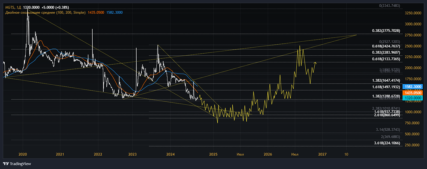Select Fibonacci label 0(2527.1203)
The image size is (427, 169).
(390, 41)
